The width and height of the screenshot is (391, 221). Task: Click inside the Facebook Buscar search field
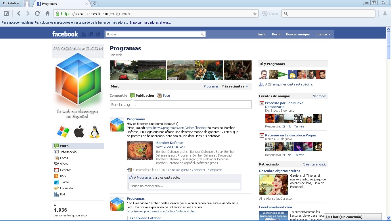point(152,34)
